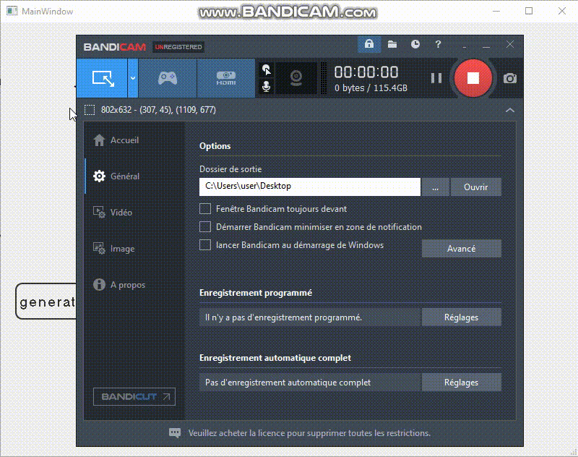The image size is (578, 457).
Task: Click the 00:00:00 recording timer
Action: click(x=366, y=72)
